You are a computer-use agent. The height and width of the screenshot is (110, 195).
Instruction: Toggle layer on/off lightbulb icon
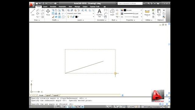[68, 17]
